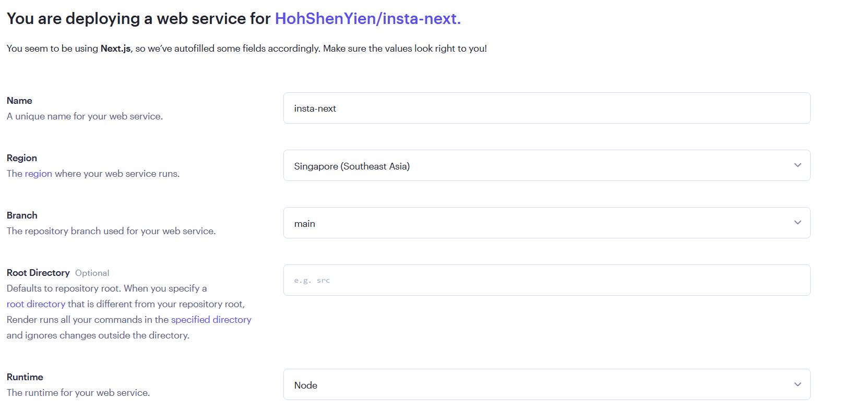Click the 'Name' field label
This screenshot has height=411, width=844.
point(19,101)
